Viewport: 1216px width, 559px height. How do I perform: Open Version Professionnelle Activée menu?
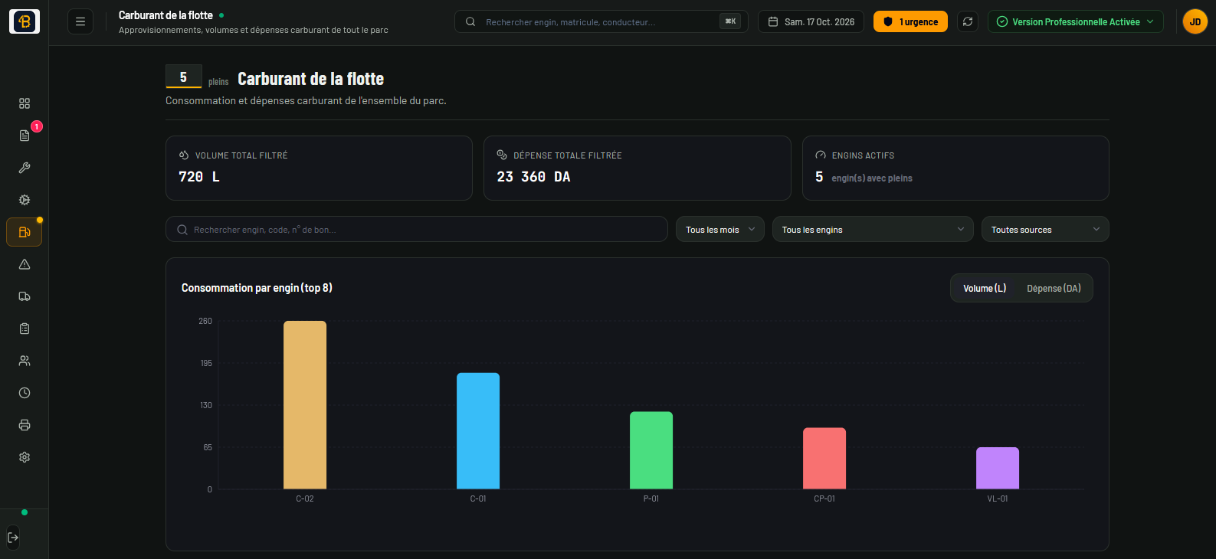point(1076,21)
